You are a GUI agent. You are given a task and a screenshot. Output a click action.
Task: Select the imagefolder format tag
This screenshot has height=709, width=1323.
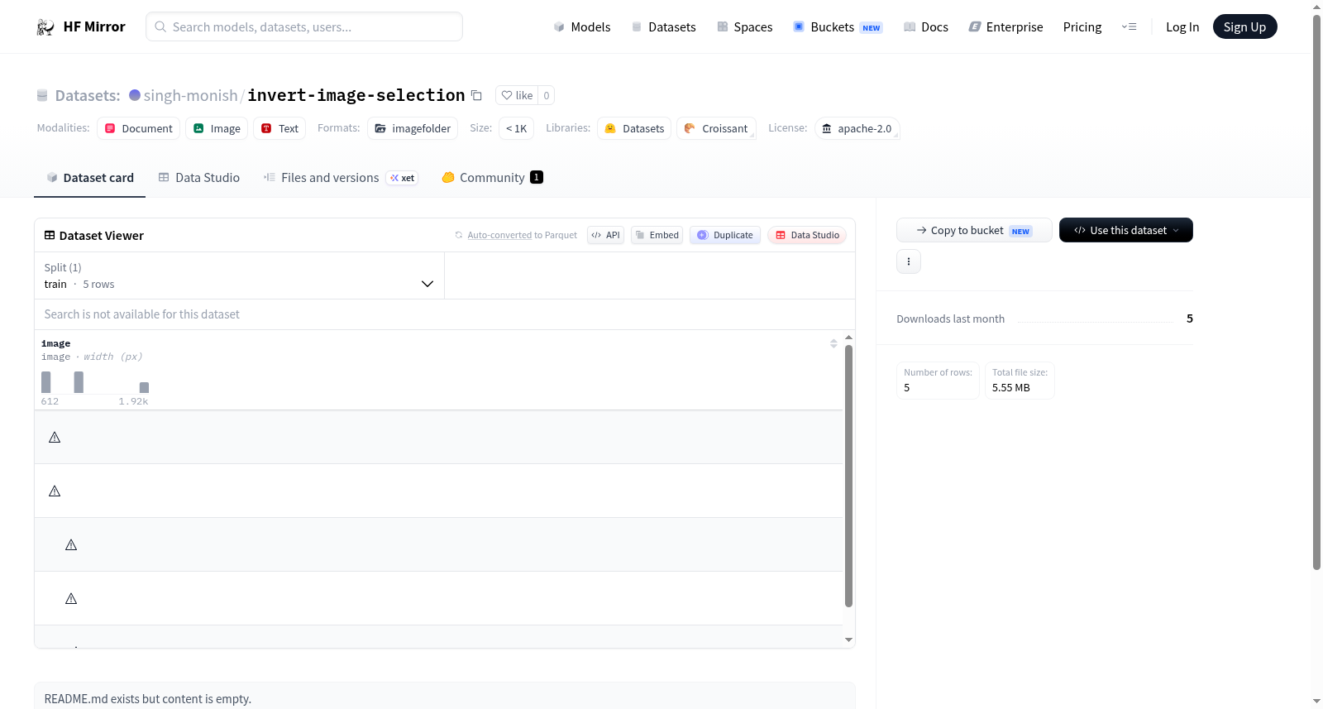(413, 128)
